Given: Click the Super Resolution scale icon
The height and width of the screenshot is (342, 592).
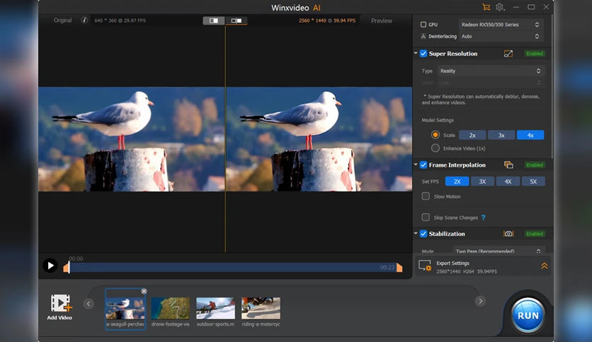Looking at the screenshot, I should pos(508,54).
